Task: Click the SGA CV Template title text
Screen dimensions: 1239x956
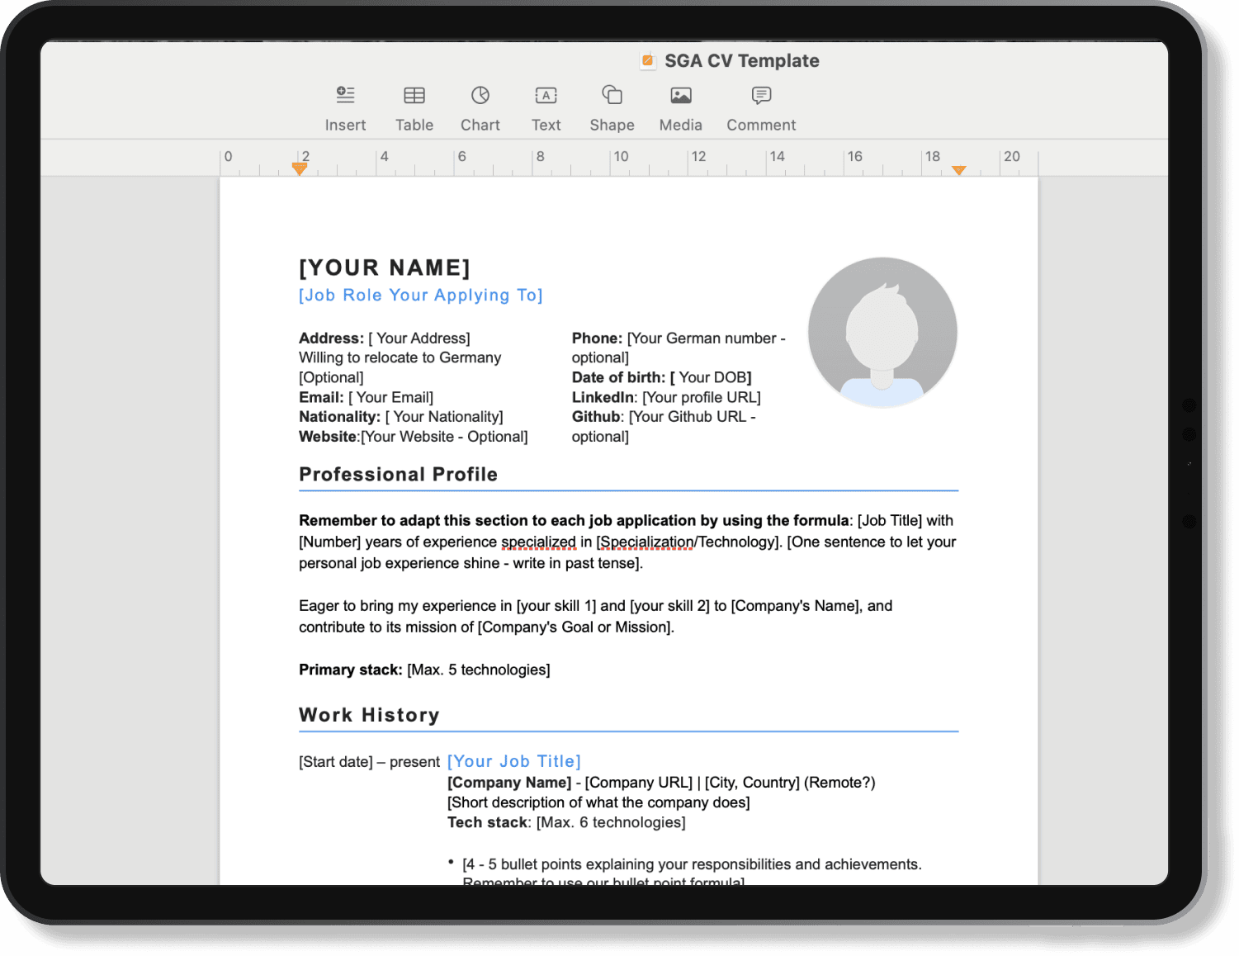Action: click(742, 61)
